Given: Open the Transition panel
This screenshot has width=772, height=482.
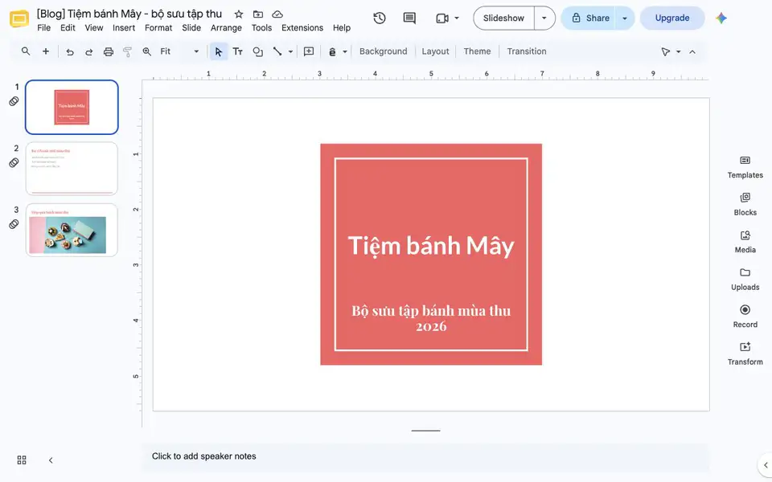Looking at the screenshot, I should [526, 51].
